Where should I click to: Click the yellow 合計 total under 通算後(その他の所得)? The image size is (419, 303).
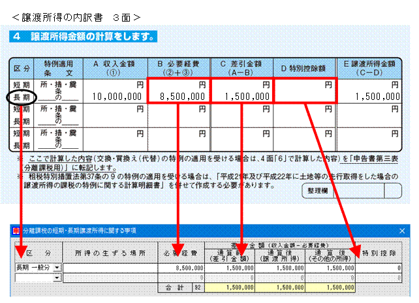coord(330,287)
